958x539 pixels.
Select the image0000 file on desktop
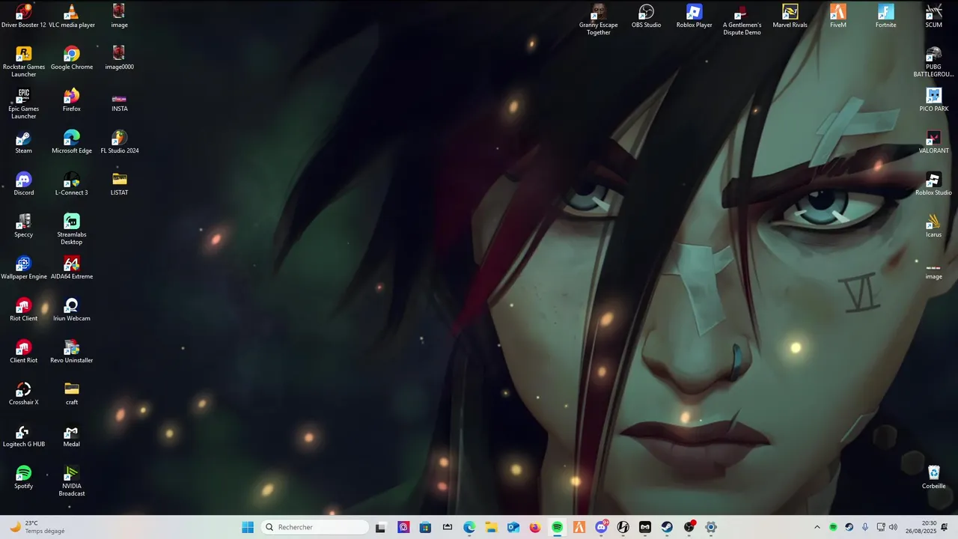pos(119,58)
